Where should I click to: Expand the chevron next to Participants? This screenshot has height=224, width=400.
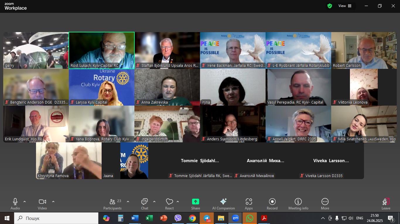click(x=128, y=202)
